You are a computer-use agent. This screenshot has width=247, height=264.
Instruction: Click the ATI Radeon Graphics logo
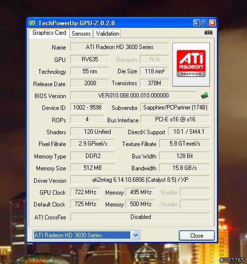click(x=191, y=64)
